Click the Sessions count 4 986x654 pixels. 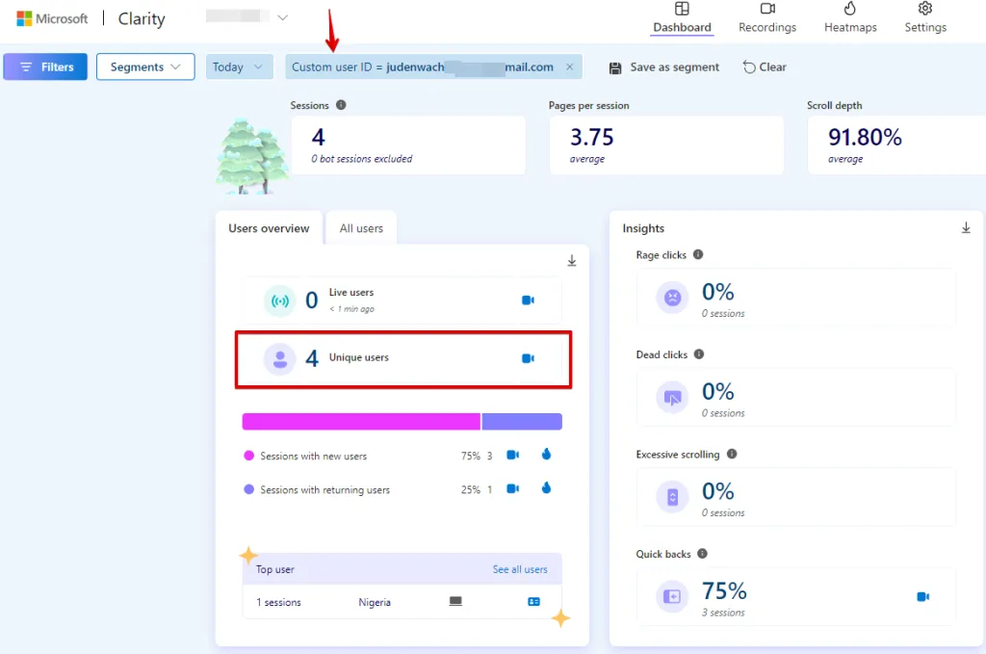pyautogui.click(x=318, y=137)
